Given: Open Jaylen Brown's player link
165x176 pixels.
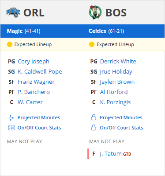Looking at the screenshot, I should [x=117, y=82].
